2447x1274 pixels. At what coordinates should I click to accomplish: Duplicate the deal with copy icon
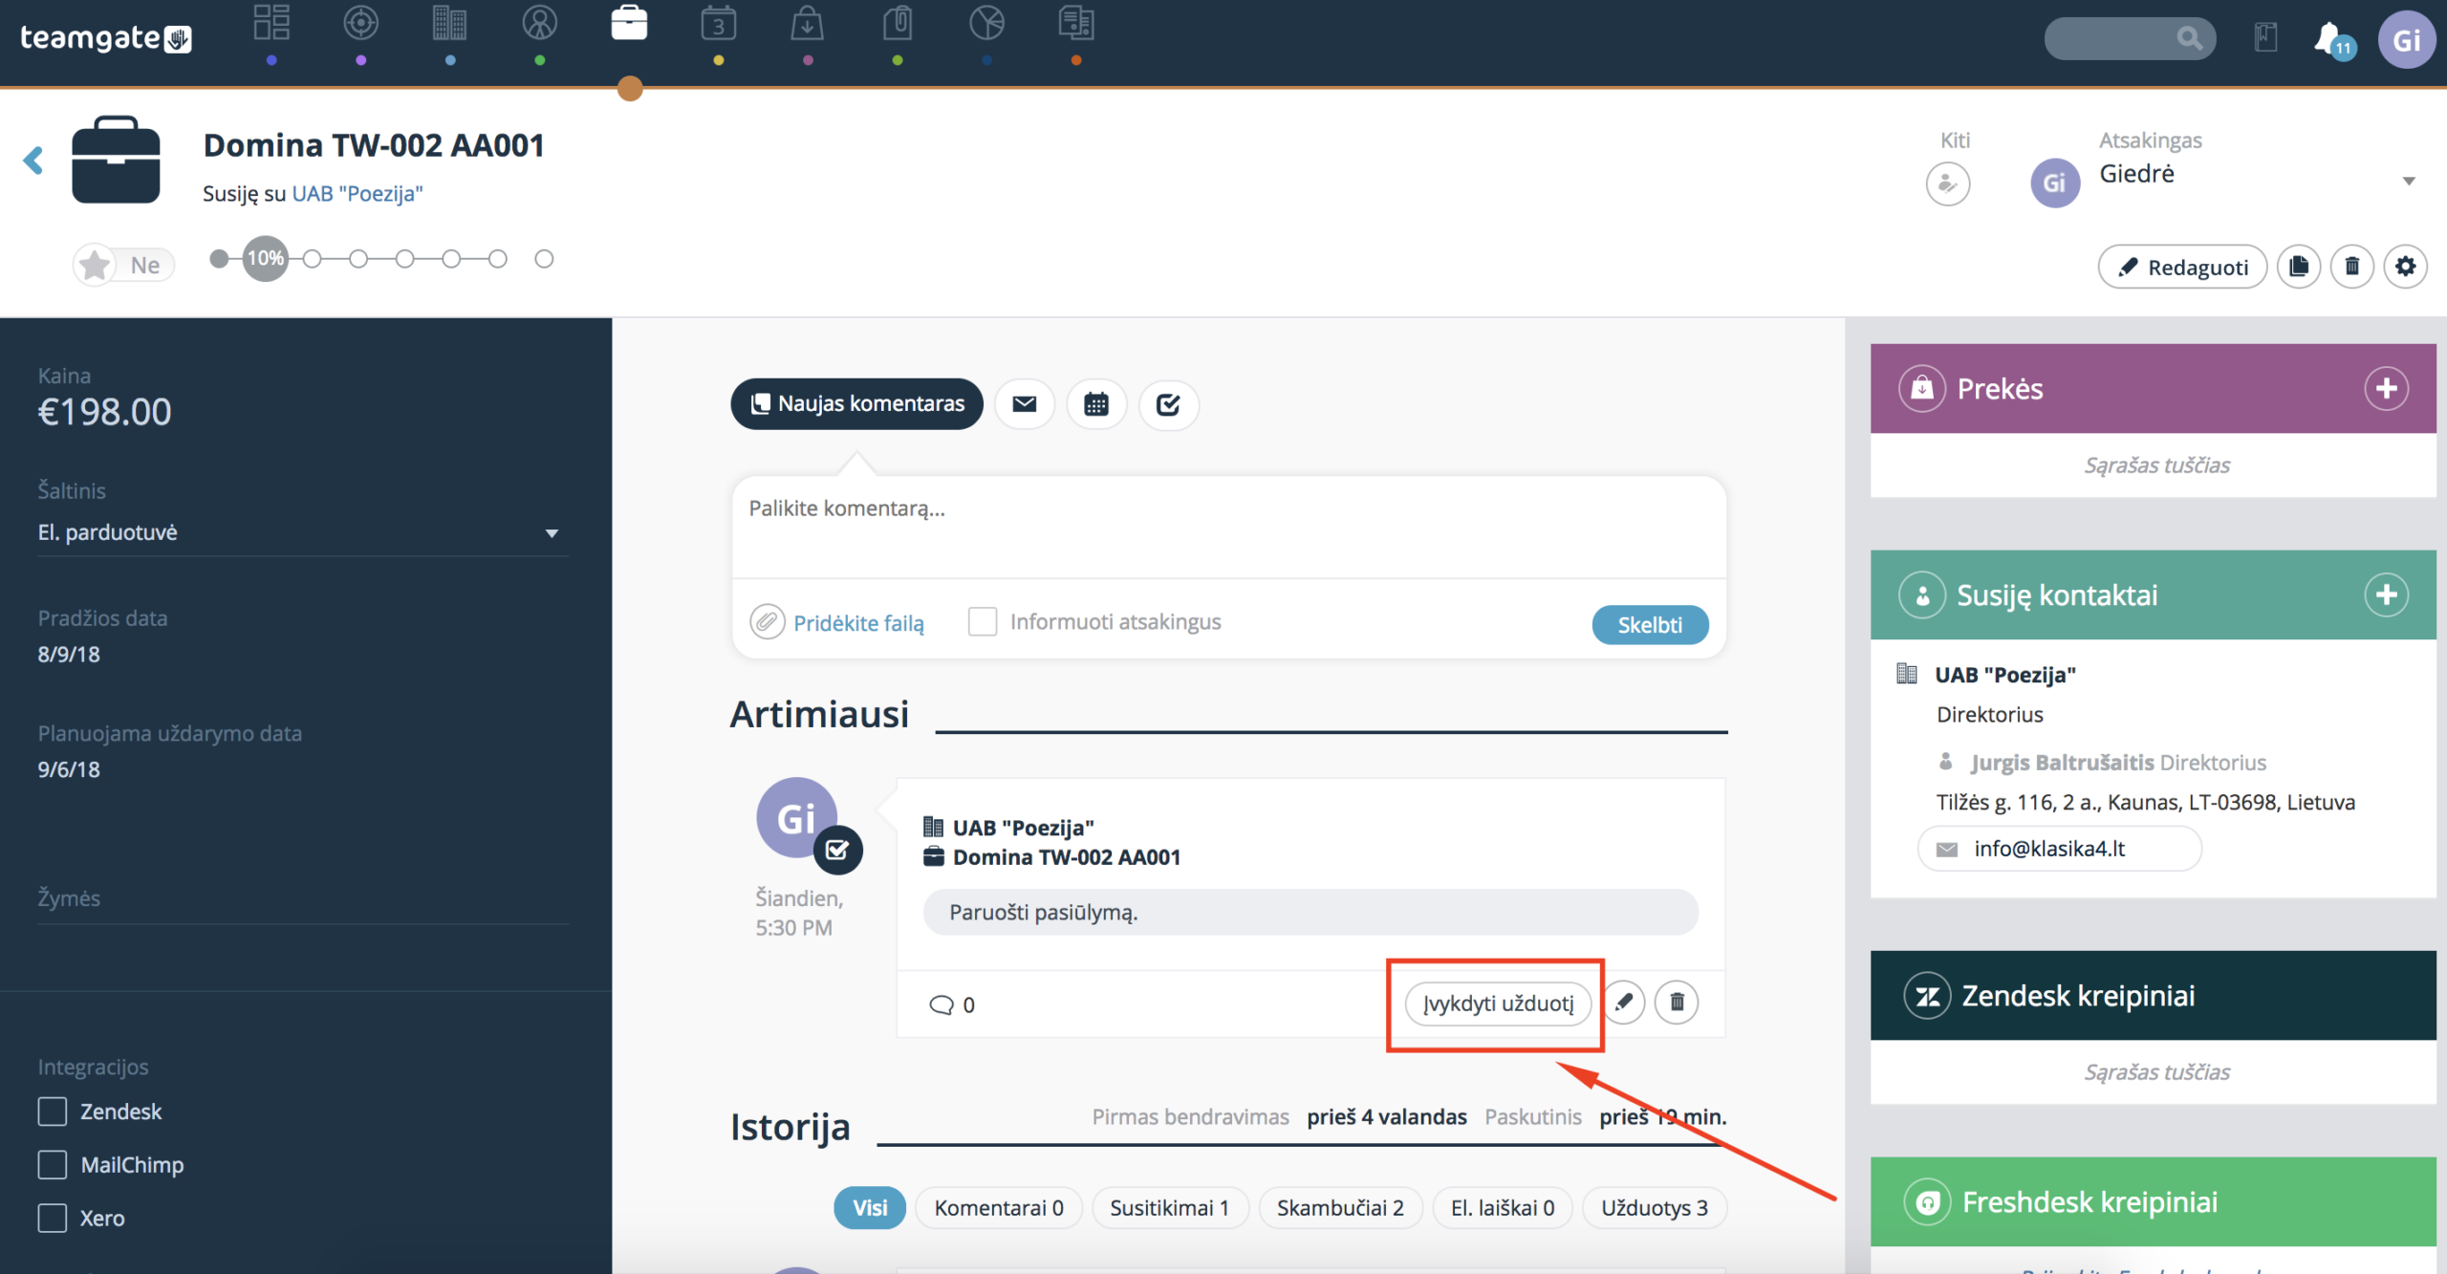pyautogui.click(x=2299, y=267)
